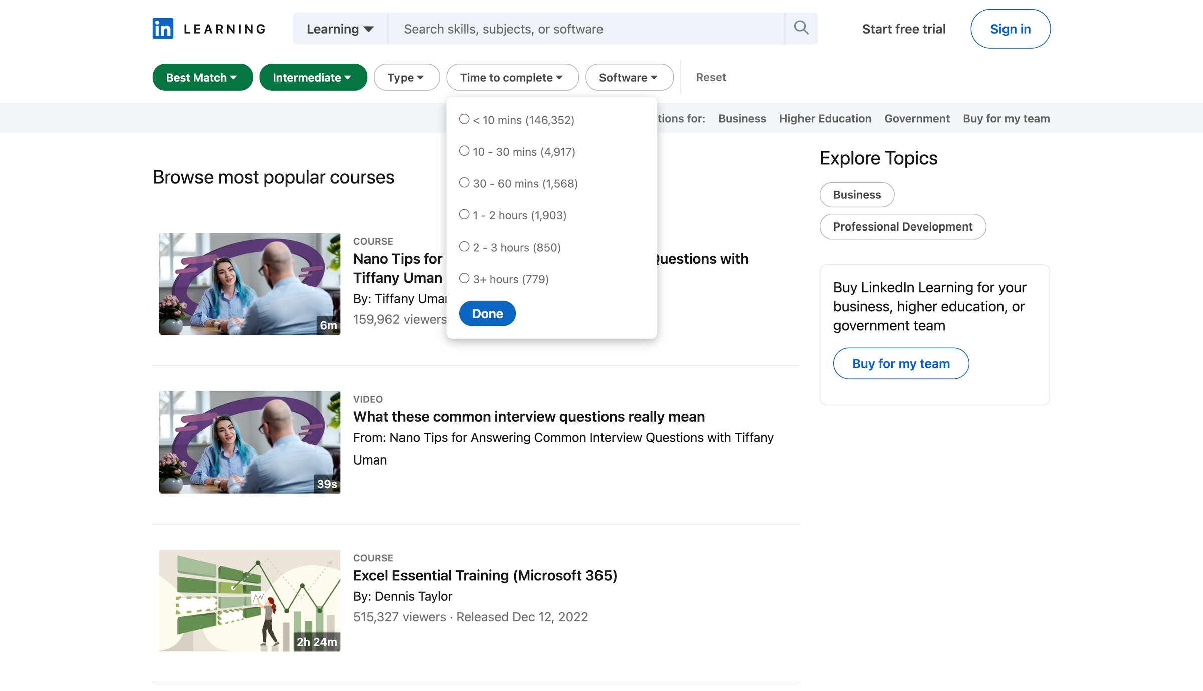Click '159,962 viewers' text

coord(399,319)
